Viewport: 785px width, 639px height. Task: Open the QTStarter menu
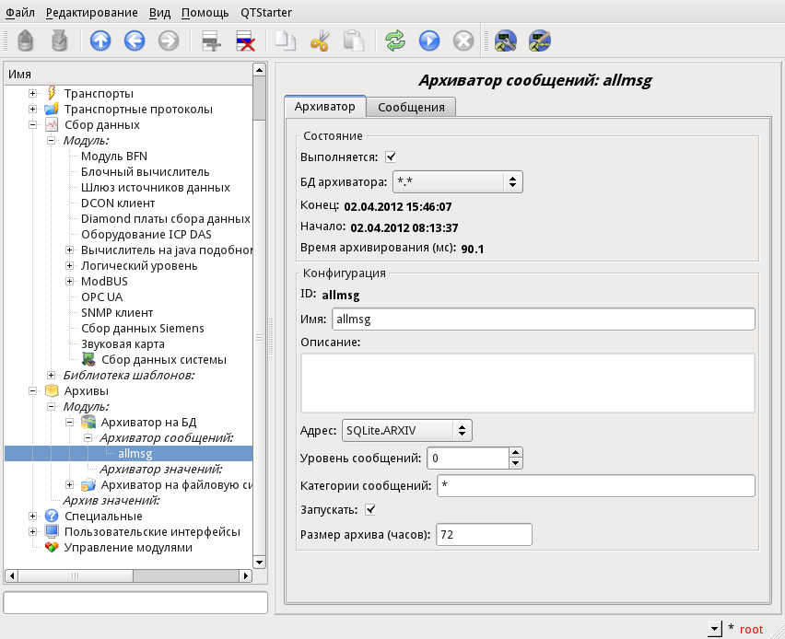[x=266, y=13]
